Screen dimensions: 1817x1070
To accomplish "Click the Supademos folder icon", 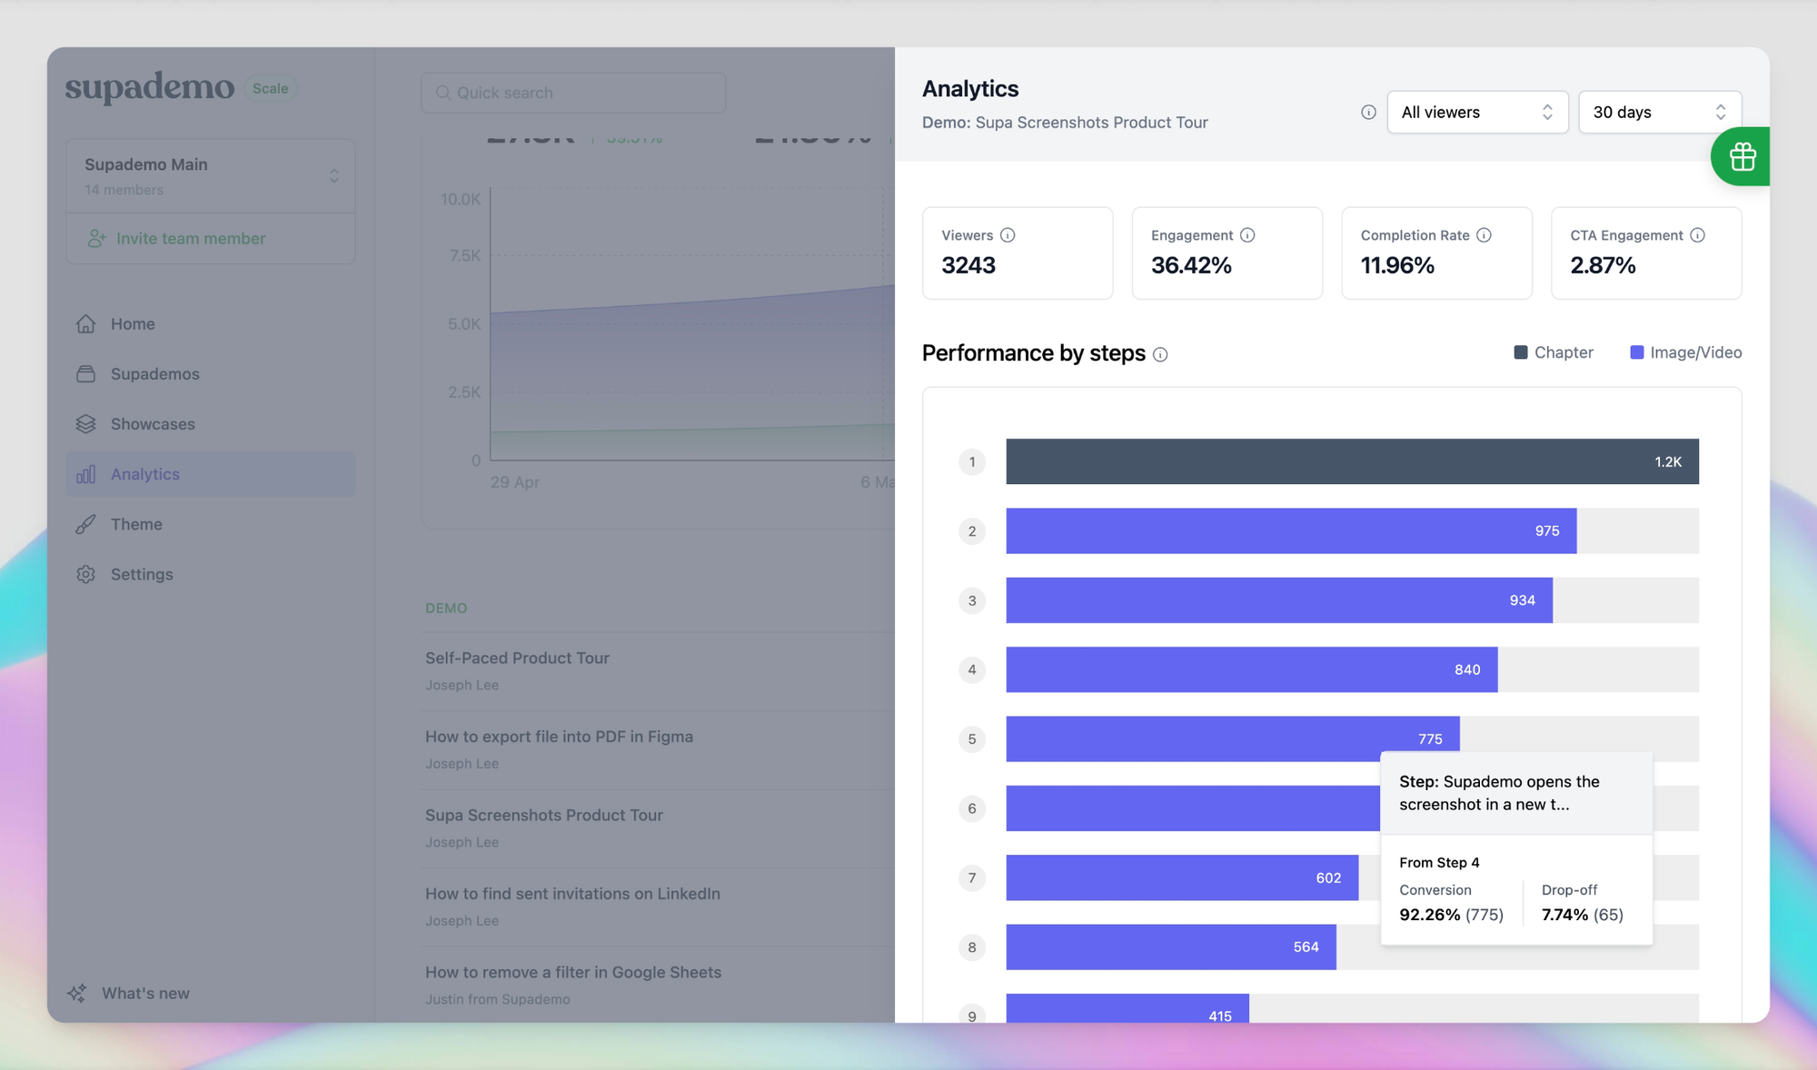I will tap(85, 373).
